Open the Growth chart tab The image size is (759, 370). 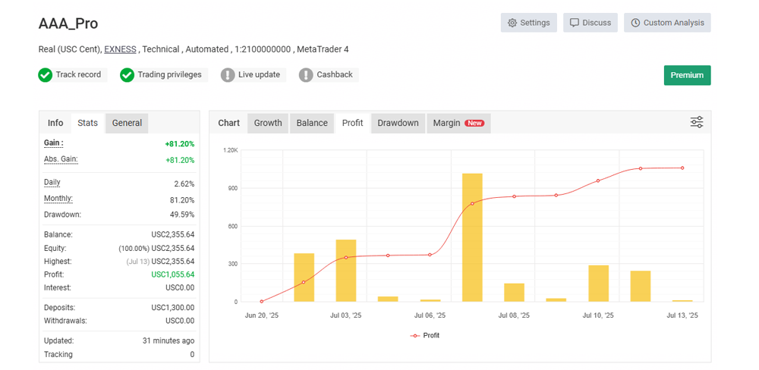click(x=268, y=123)
